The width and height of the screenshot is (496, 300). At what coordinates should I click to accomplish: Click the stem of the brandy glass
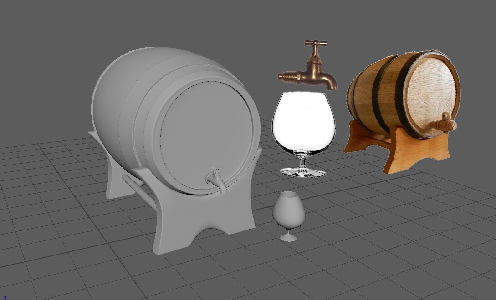[303, 164]
